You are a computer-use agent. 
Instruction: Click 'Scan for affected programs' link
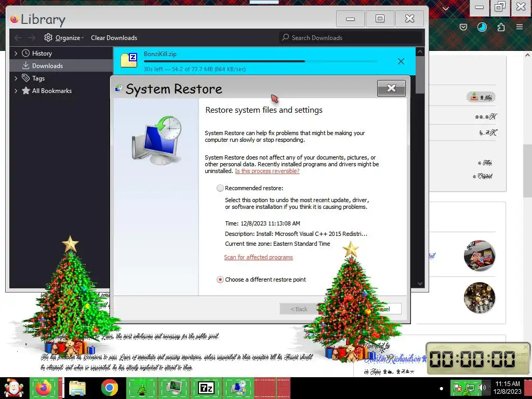click(258, 257)
